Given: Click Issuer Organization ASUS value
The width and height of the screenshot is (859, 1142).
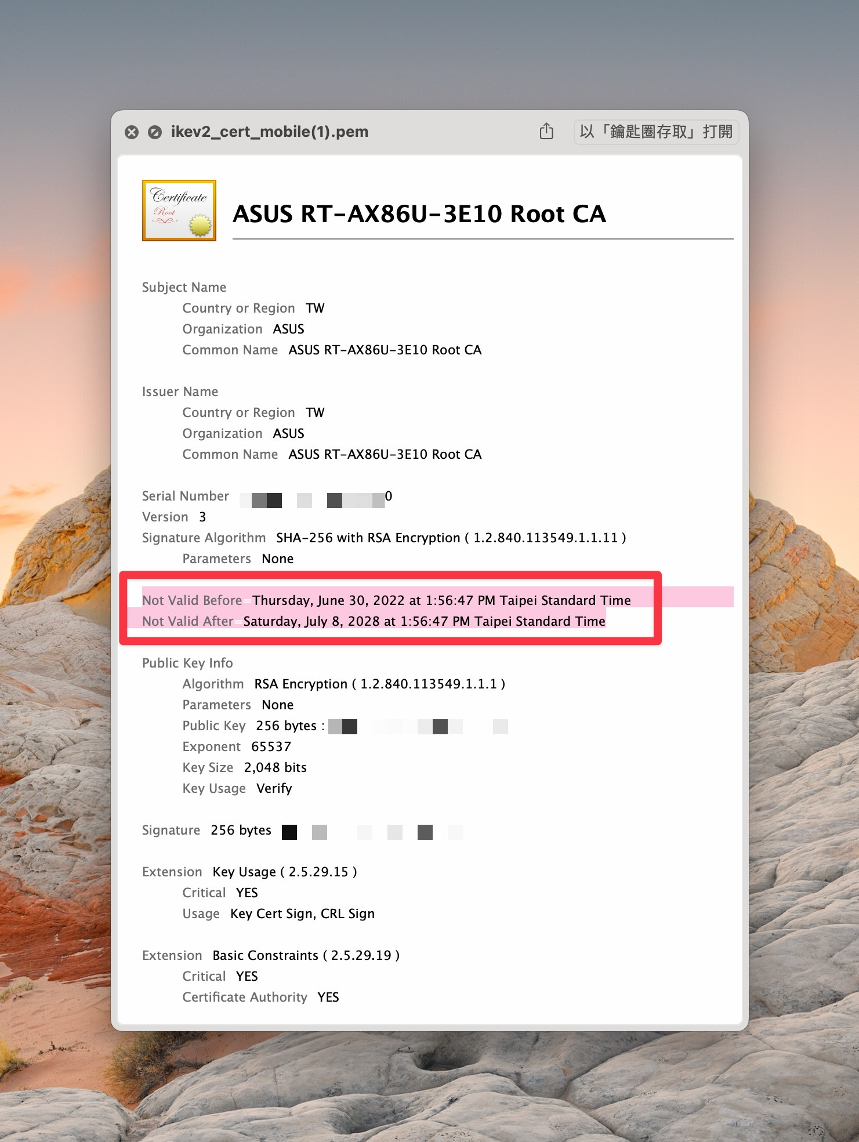Looking at the screenshot, I should [288, 433].
